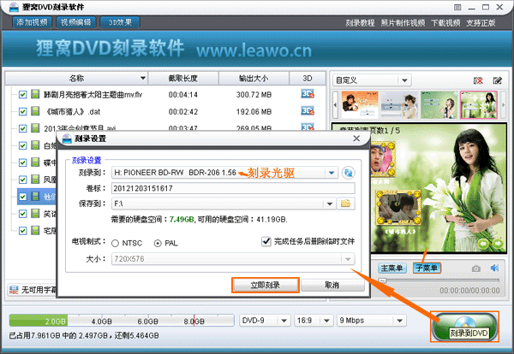This screenshot has width=514, height=354.
Task: Toggle 3D icon for 《城市猎人》.dat row
Action: 308,111
